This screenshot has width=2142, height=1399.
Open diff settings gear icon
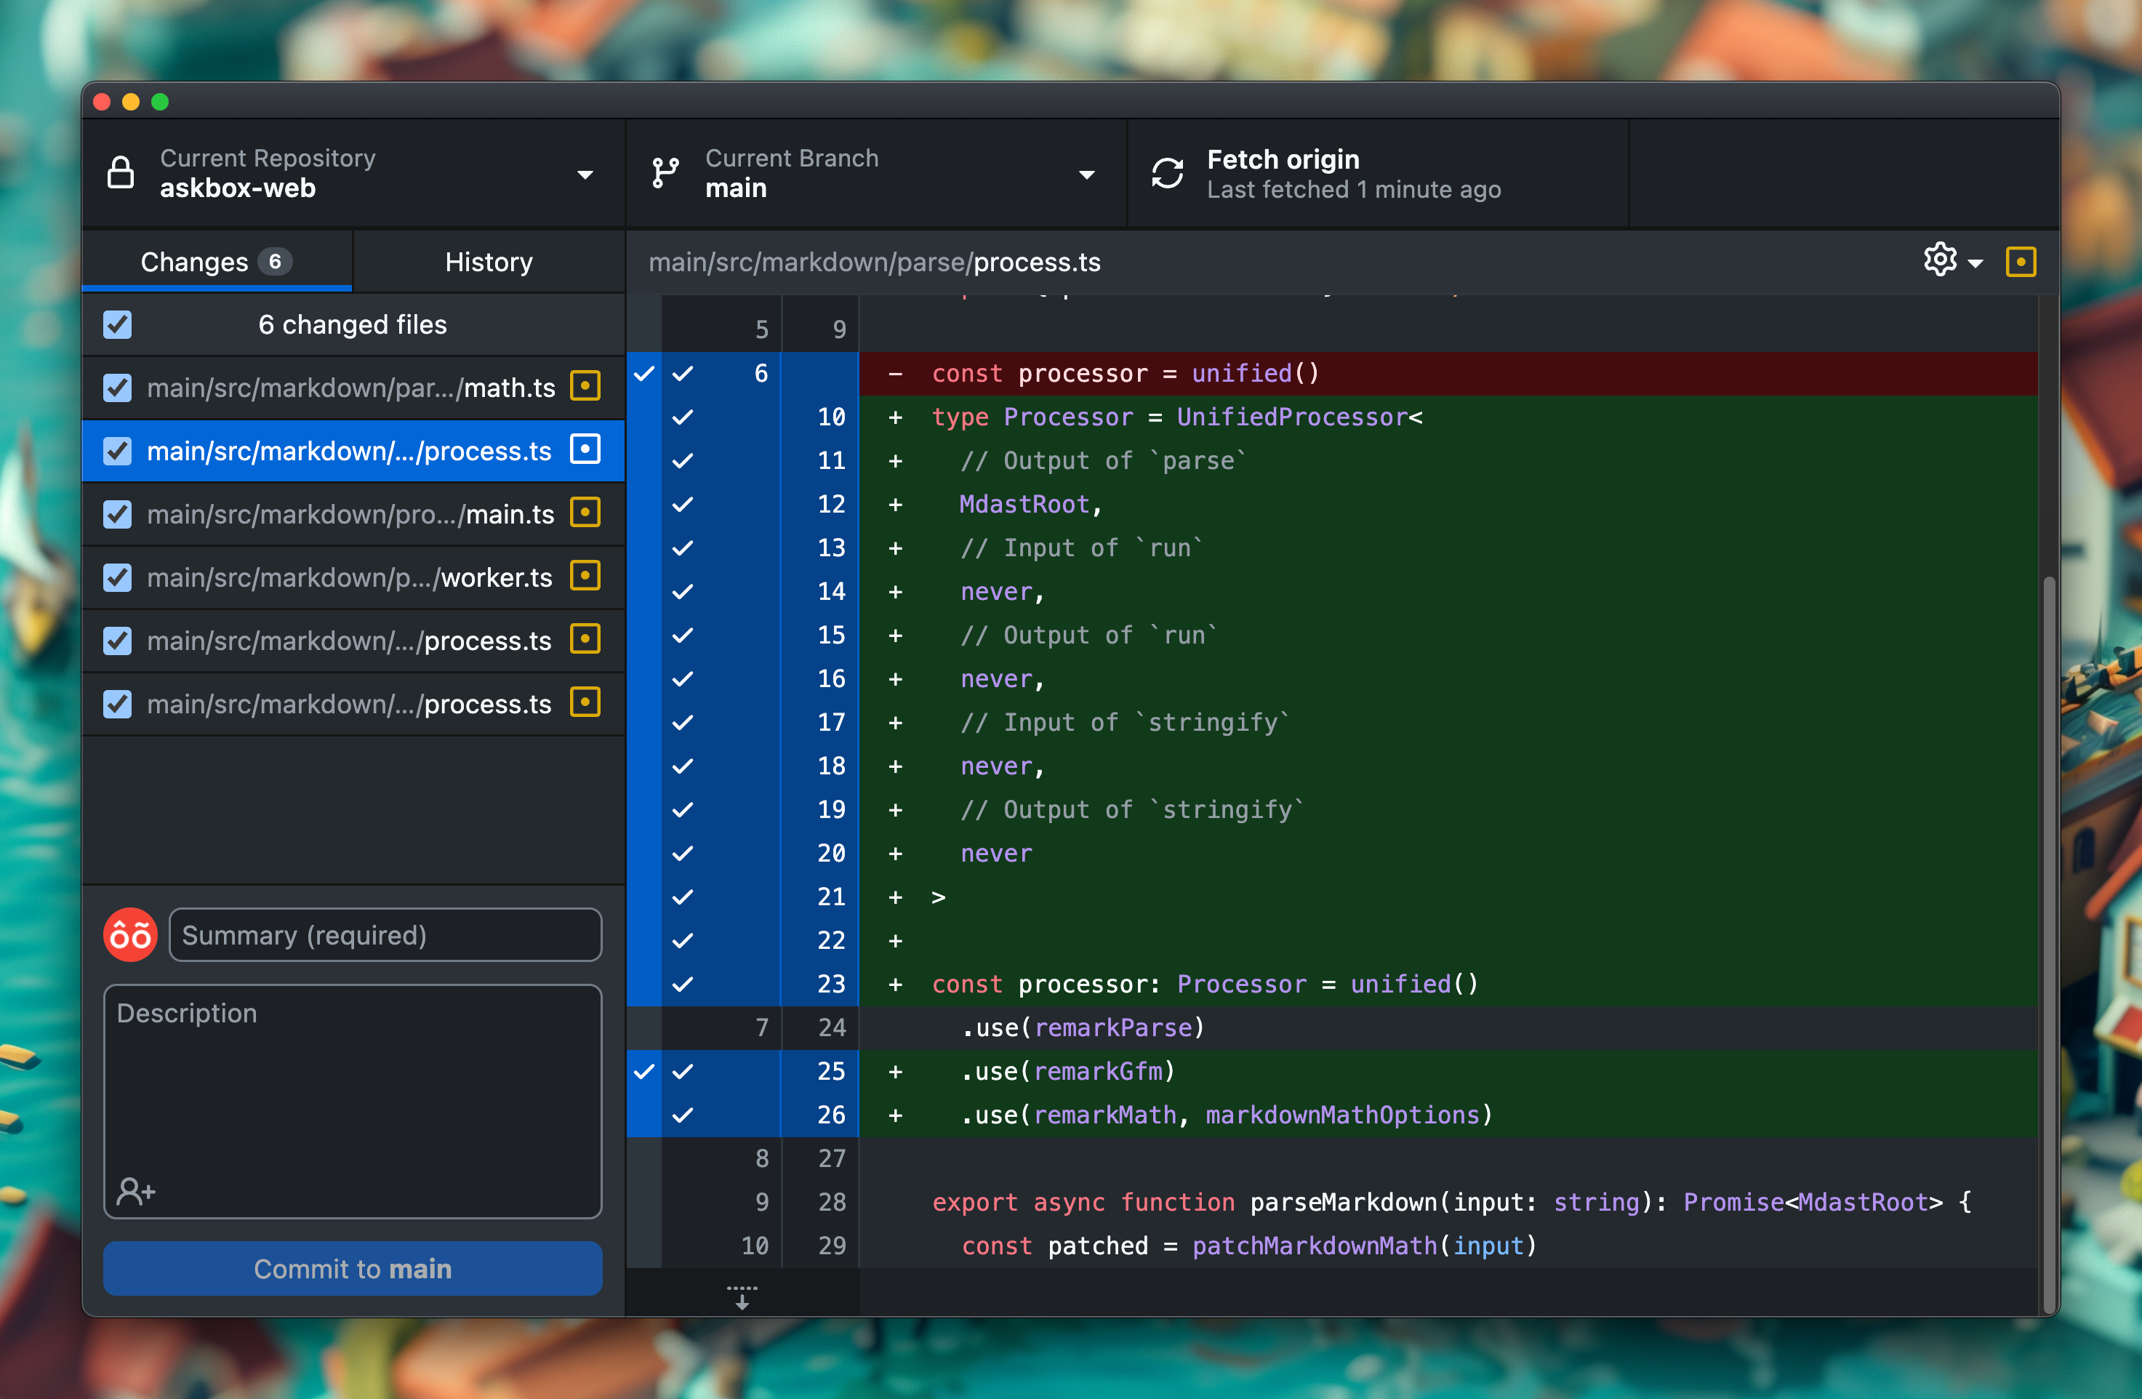pos(1939,261)
